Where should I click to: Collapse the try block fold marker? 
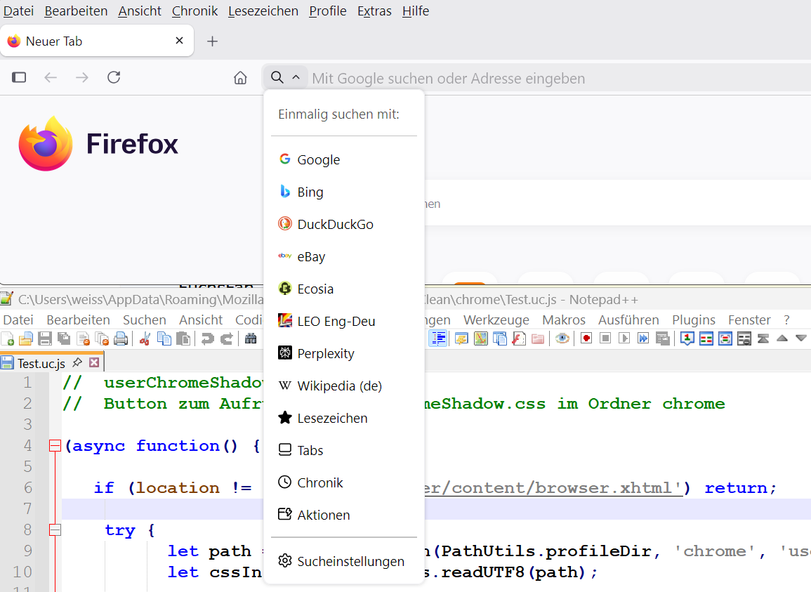(x=55, y=530)
